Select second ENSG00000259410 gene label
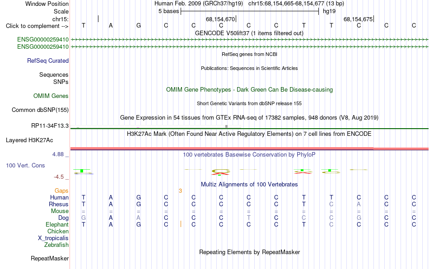Screen dimensions: 429x269 pyautogui.click(x=43, y=47)
